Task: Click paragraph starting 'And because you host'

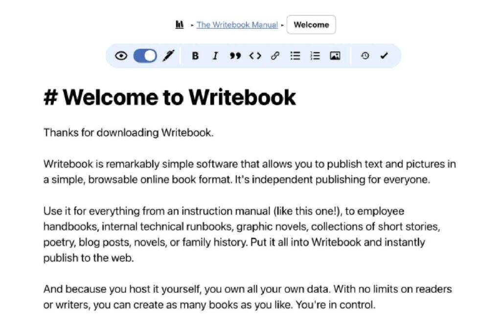Action: [248, 297]
